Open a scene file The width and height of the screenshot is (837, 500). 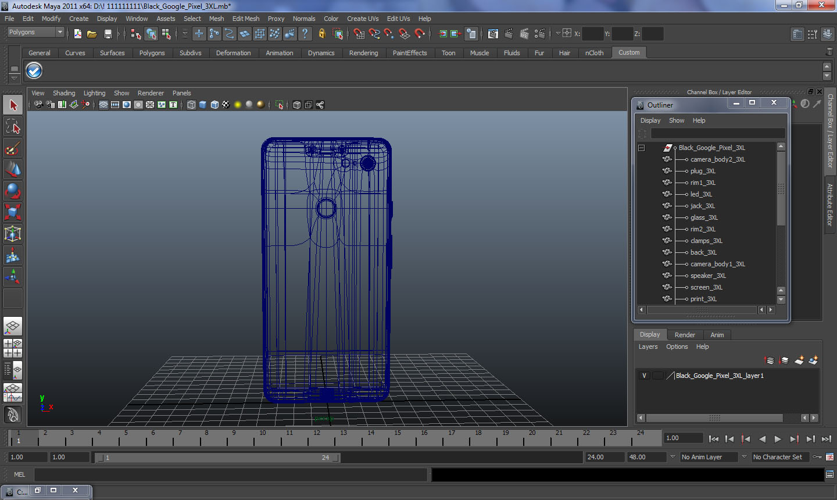(92, 34)
